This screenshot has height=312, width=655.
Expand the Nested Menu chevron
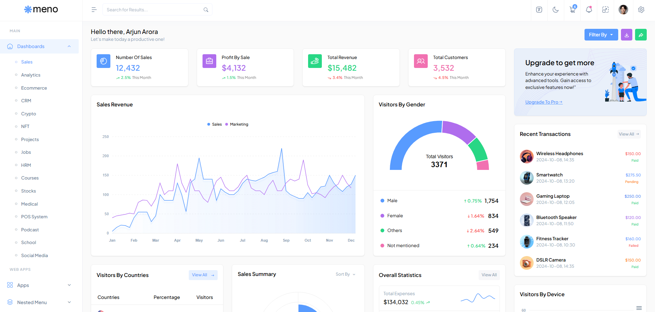click(69, 302)
